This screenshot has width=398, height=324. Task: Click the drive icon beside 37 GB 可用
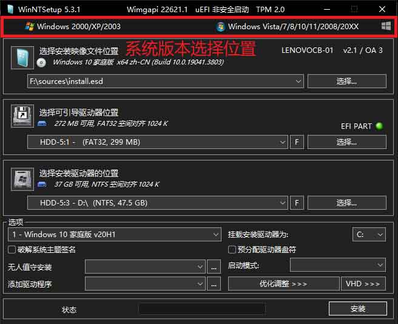coord(42,184)
